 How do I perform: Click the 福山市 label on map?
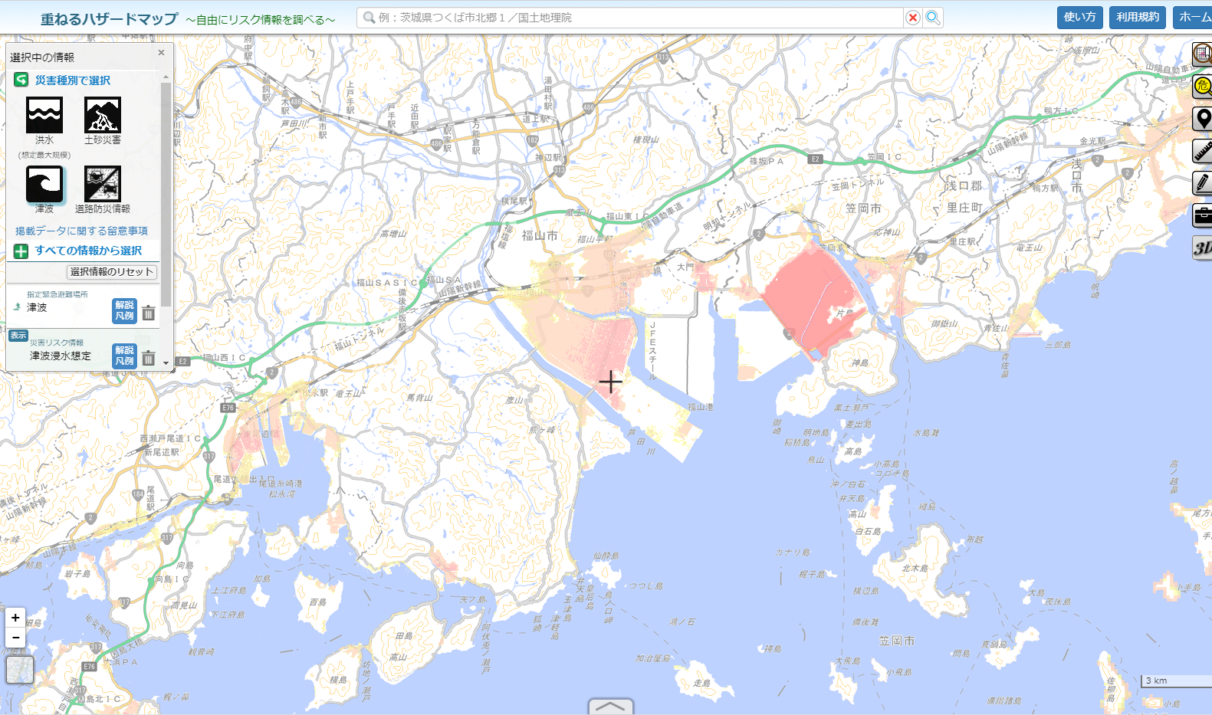pos(540,236)
